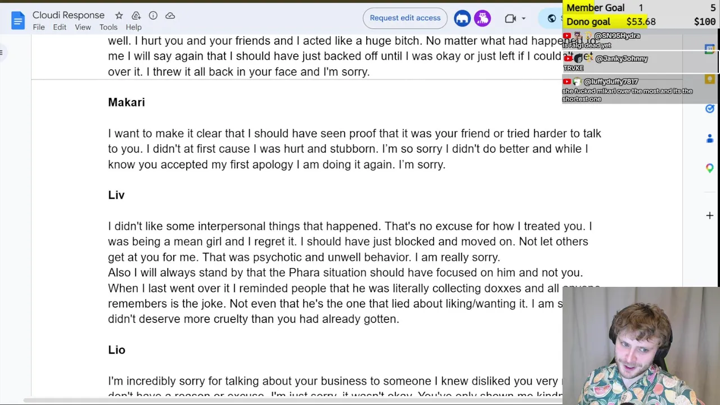Click the camera meeting icon
The image size is (720, 405).
click(x=510, y=19)
